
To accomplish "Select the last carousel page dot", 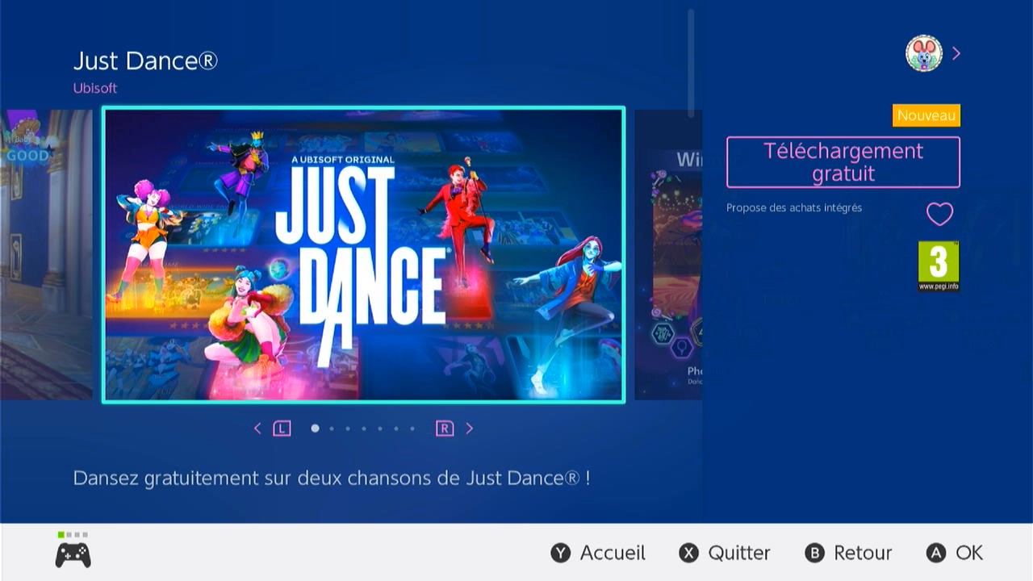I will [412, 428].
